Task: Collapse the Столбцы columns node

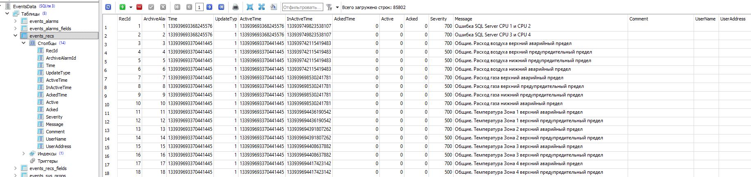Action: click(24, 43)
